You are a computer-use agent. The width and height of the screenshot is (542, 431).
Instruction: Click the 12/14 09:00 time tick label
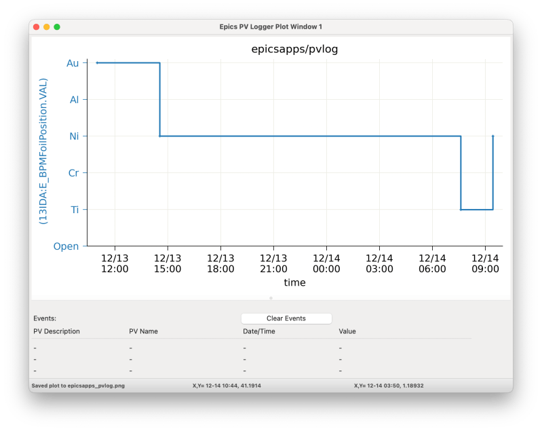tap(485, 263)
